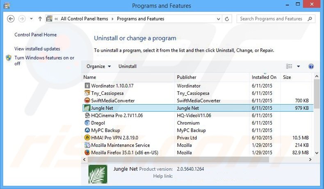The image size is (324, 189).
Task: Open View installed updates
Action: point(37,49)
